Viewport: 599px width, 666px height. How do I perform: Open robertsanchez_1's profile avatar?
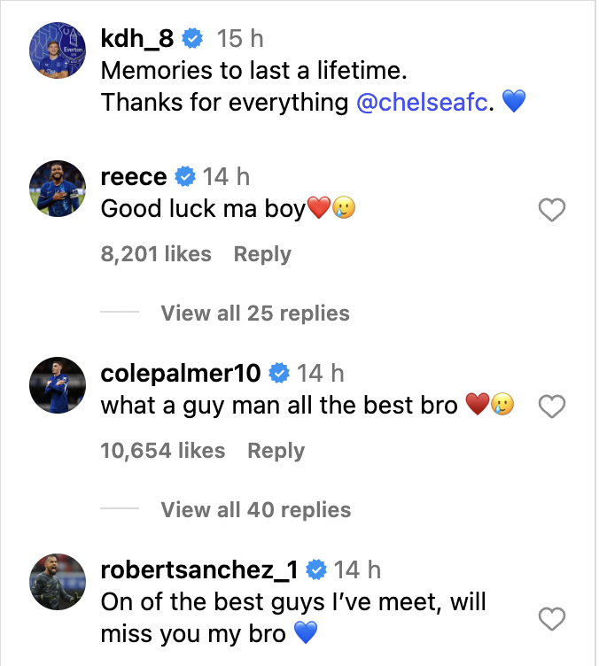(57, 583)
